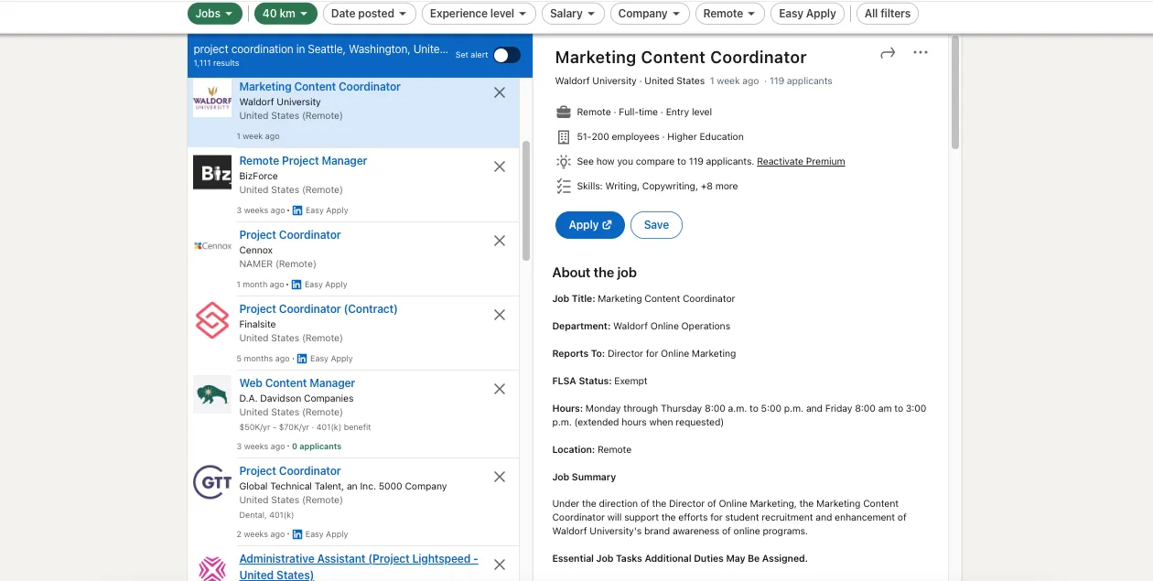Dismiss the Web Content Manager listing

click(x=499, y=388)
